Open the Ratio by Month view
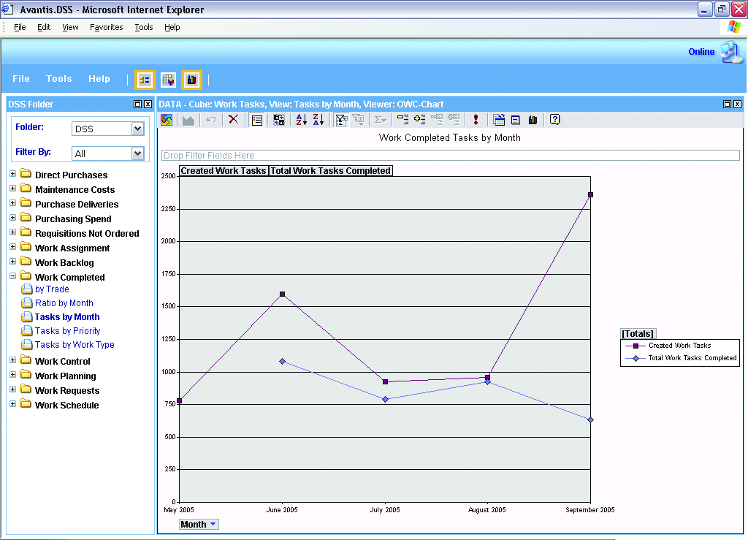 64,303
